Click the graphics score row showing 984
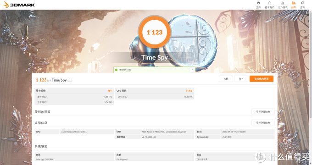The image size is (312, 165). [x=74, y=91]
